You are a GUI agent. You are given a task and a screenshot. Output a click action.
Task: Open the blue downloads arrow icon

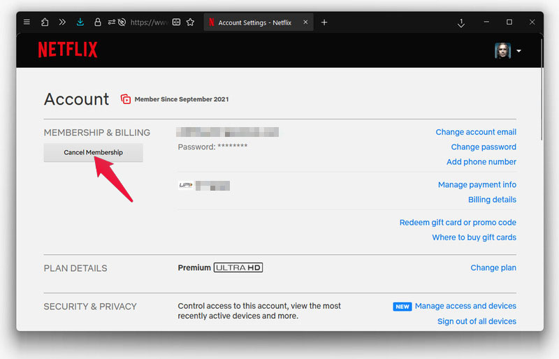[80, 22]
